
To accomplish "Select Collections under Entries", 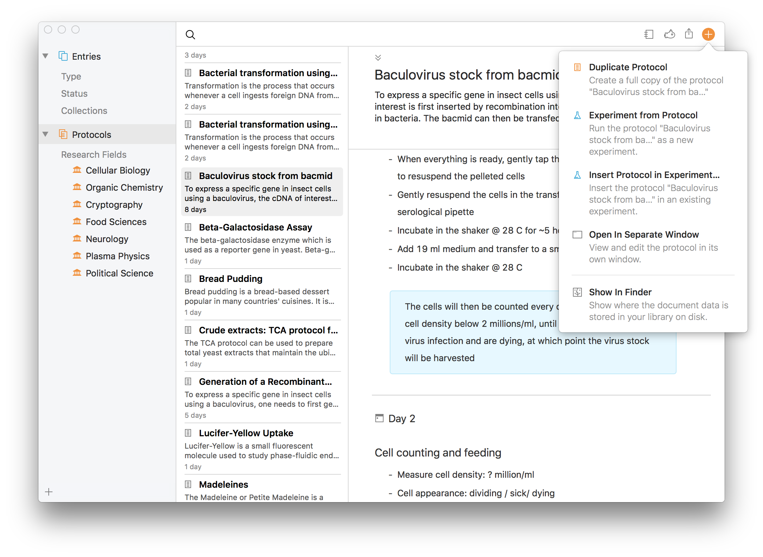I will point(84,110).
